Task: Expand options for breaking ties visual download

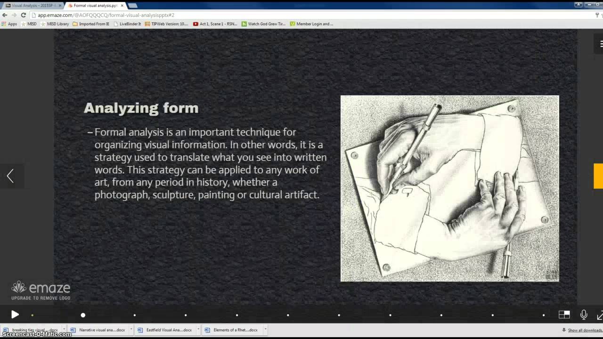Action: pos(64,330)
